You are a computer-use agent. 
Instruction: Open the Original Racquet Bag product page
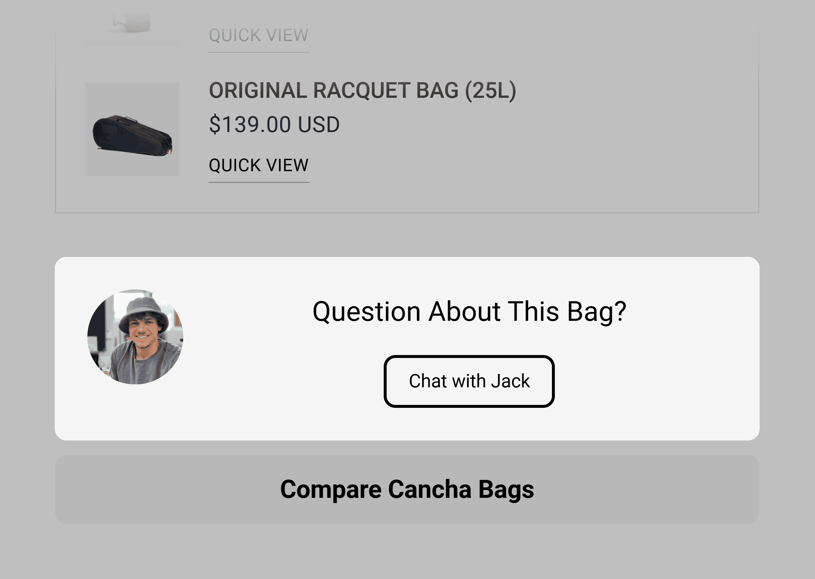point(363,91)
